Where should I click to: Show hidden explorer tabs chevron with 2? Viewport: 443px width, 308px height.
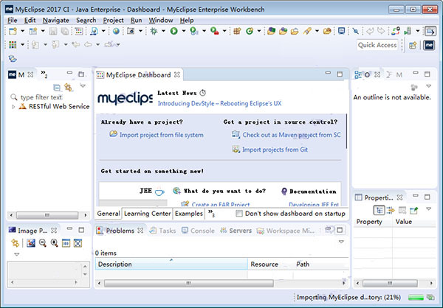click(x=44, y=74)
